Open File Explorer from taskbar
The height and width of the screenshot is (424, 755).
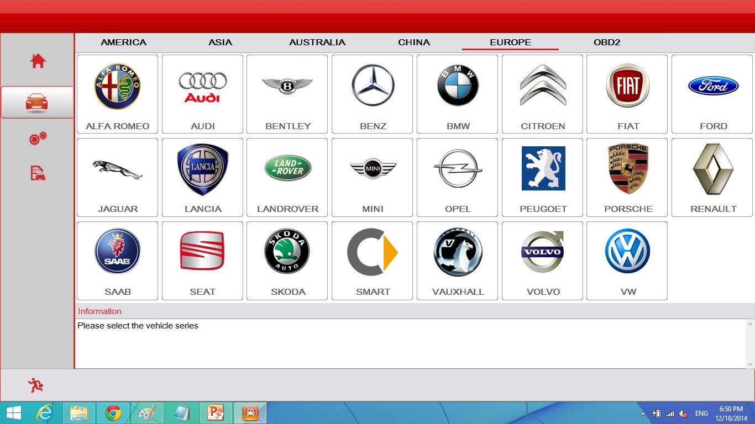pyautogui.click(x=79, y=413)
